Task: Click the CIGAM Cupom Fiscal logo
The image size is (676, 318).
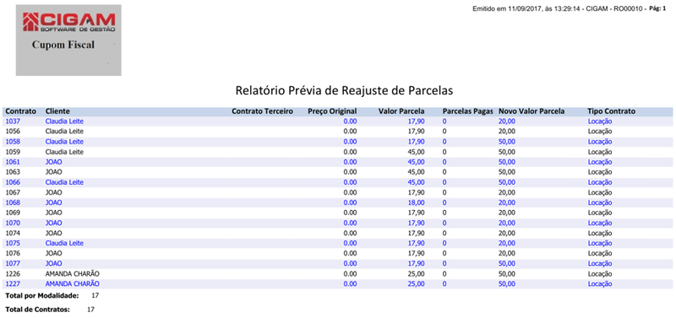Action: [x=68, y=40]
